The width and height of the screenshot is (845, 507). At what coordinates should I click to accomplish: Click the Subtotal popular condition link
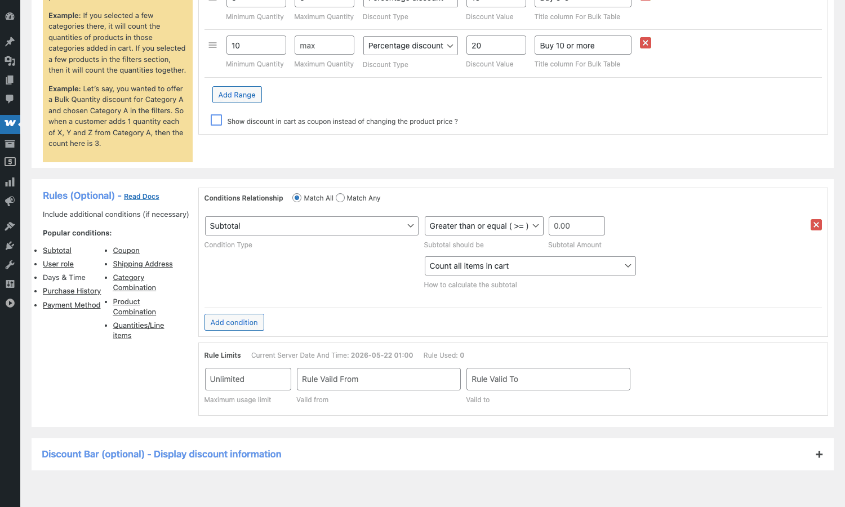point(57,251)
